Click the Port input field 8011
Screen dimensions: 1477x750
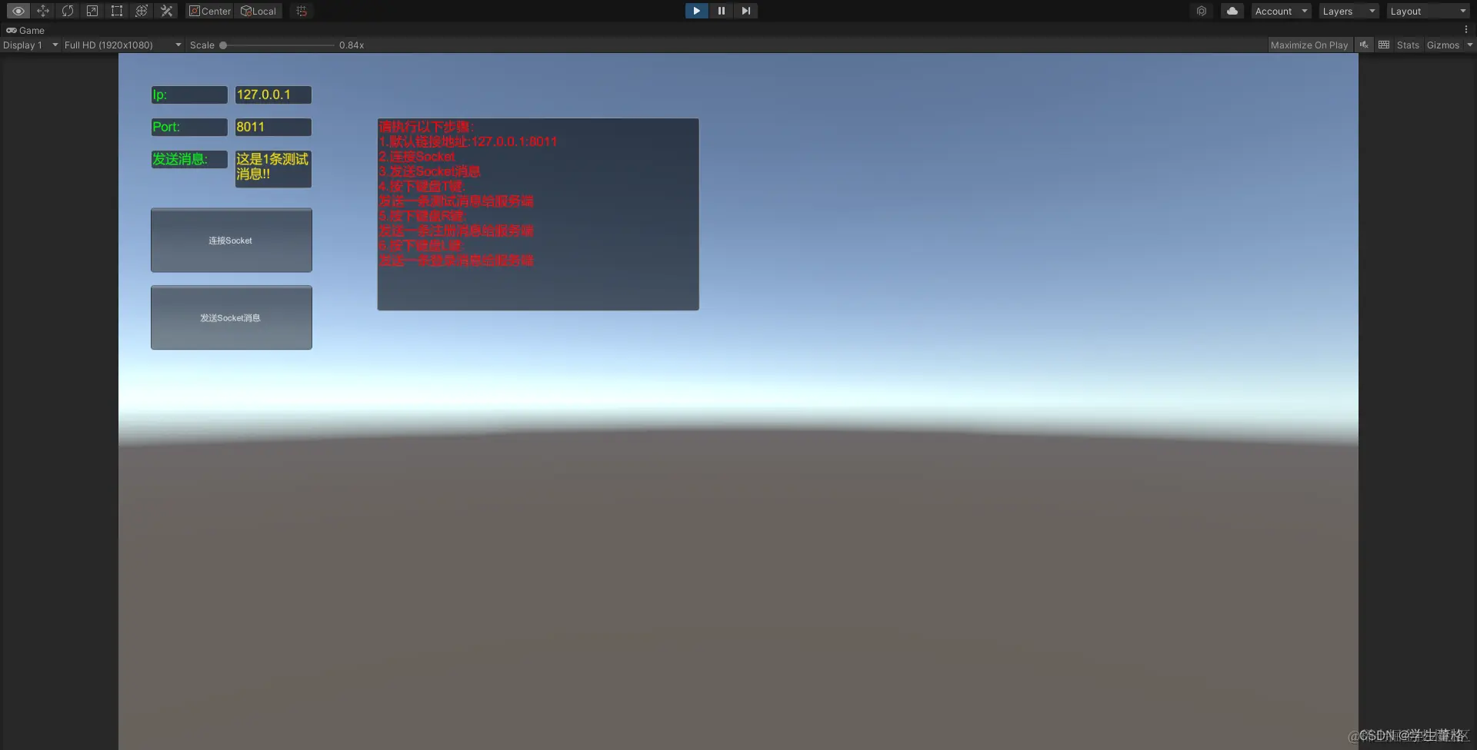tap(273, 127)
